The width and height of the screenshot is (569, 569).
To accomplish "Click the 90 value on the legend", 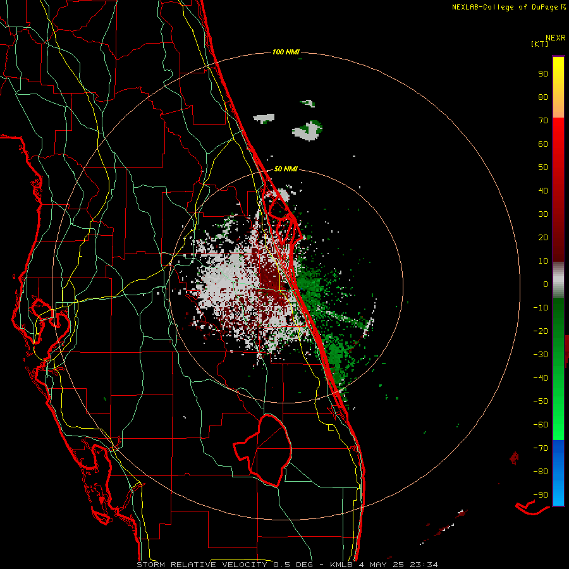I will click(x=543, y=74).
